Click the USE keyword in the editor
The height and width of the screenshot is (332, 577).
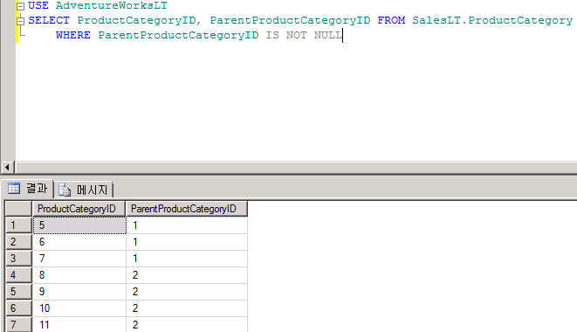[x=38, y=5]
